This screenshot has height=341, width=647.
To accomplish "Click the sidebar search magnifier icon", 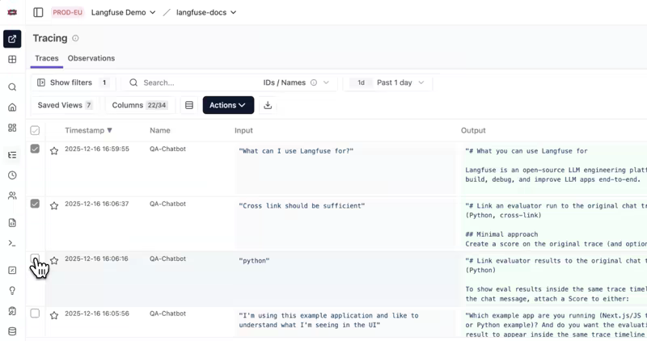I will point(12,87).
